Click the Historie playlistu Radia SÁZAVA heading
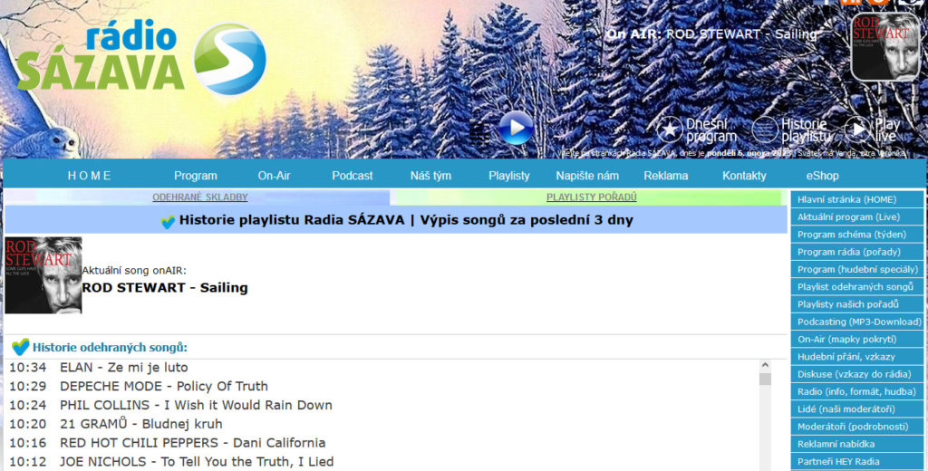 406,220
